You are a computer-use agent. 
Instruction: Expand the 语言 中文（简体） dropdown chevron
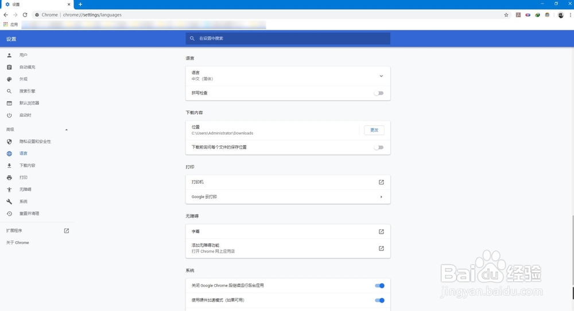[381, 76]
